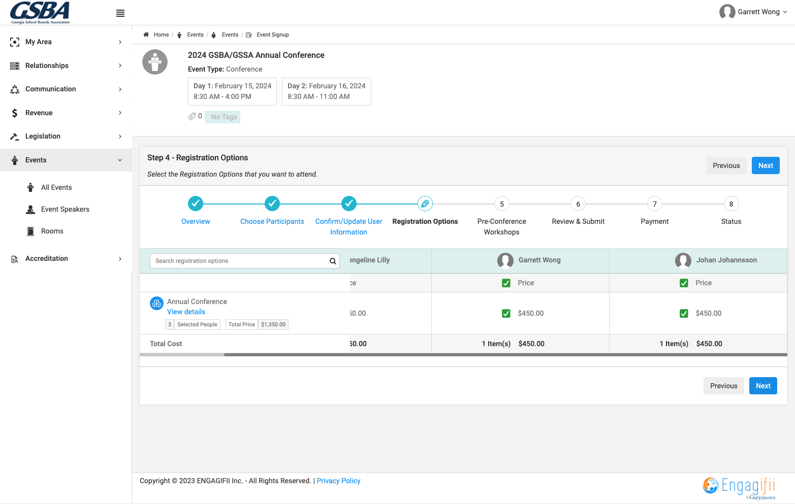Click the Event Speakers icon
The image size is (795, 504).
[x=30, y=209]
